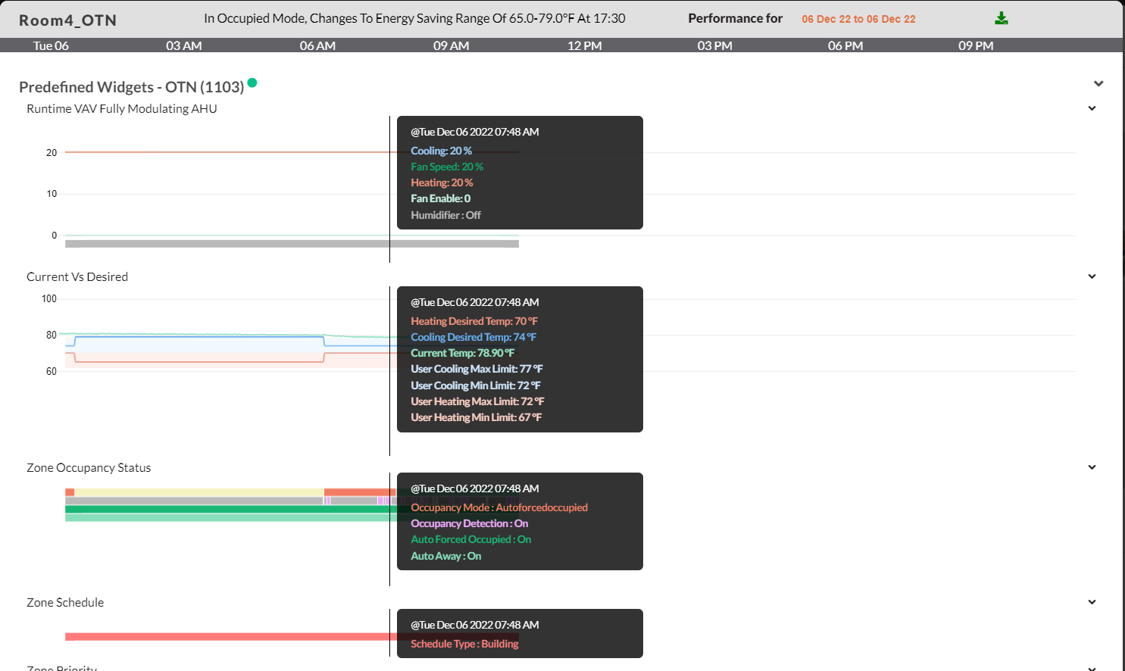Screen dimensions: 1125x671
Task: Click the green status dot beside OTN (1103)
Action: 252,83
